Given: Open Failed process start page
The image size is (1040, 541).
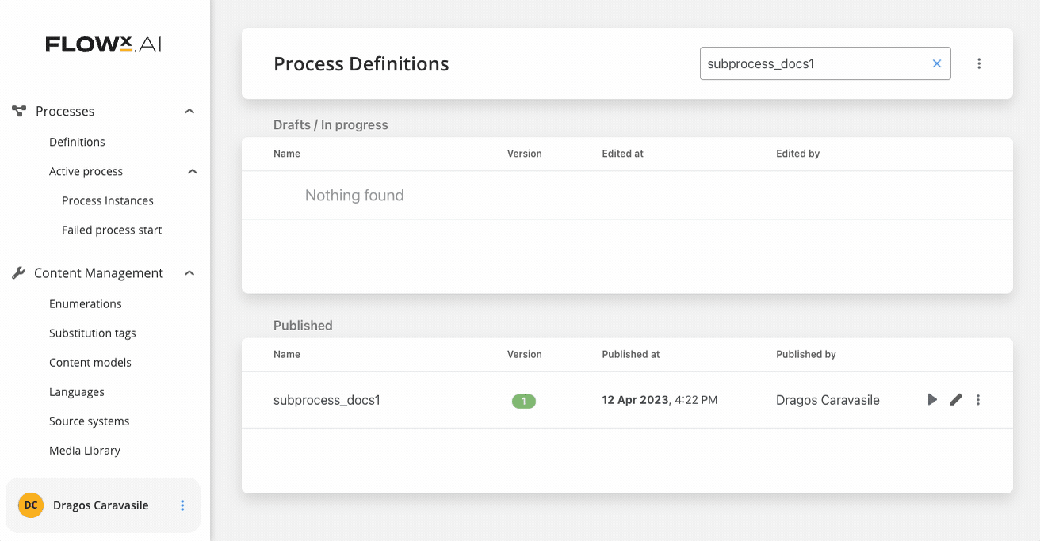Looking at the screenshot, I should point(112,230).
